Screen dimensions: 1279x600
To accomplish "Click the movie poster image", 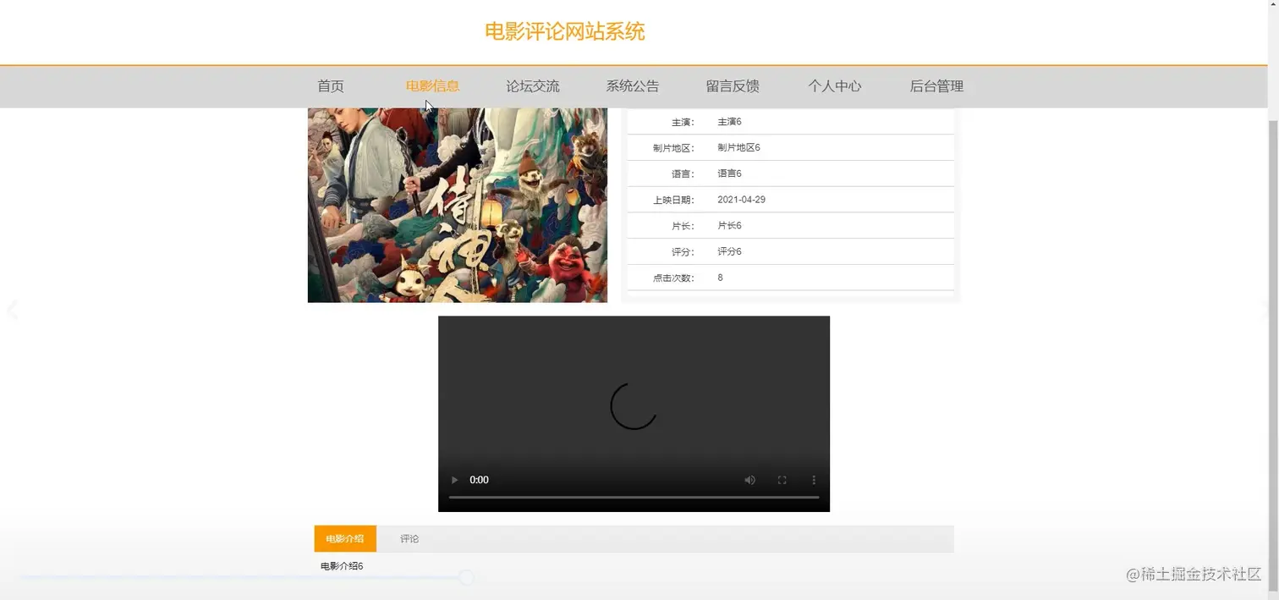I will coord(458,205).
